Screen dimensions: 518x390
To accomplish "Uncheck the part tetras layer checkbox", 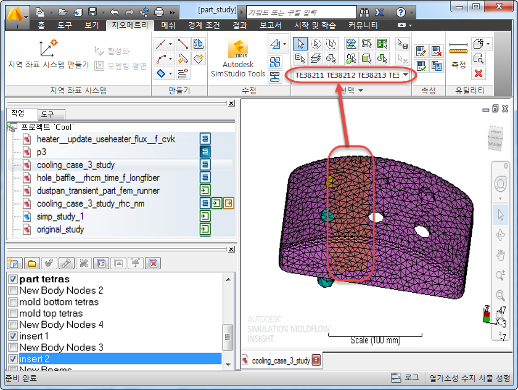I will (x=13, y=279).
